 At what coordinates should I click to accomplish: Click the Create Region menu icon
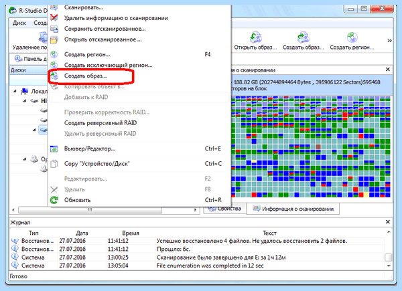click(x=54, y=54)
